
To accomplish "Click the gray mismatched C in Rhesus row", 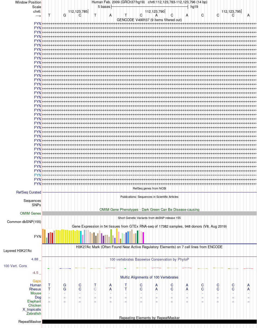I will click(x=95, y=289).
